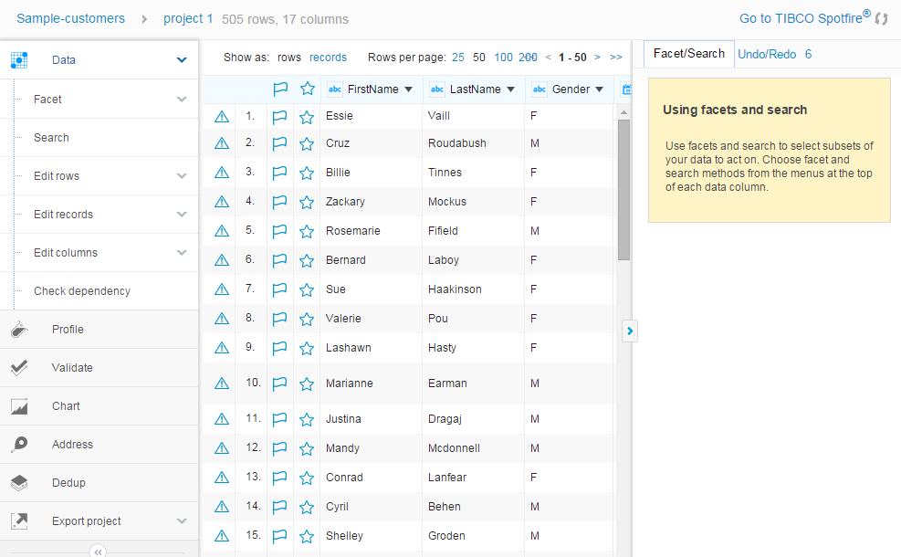Click the table's vertical scrollbar thumb
The height and width of the screenshot is (557, 901).
click(624, 187)
